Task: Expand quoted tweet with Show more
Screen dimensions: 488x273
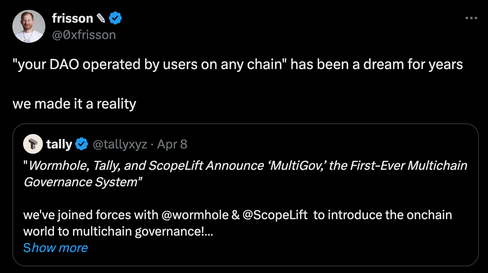Action: click(x=55, y=248)
